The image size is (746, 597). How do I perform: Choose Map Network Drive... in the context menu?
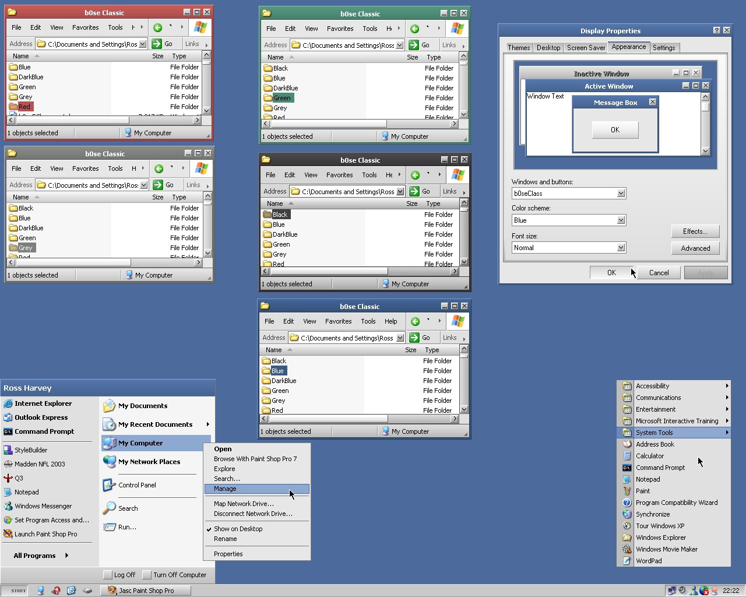coord(256,504)
